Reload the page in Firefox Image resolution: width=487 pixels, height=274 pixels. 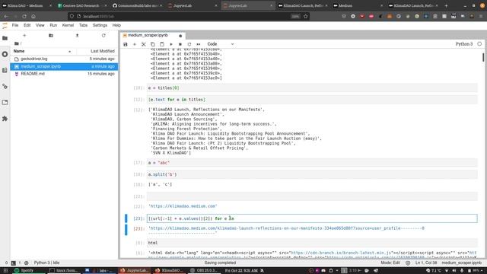(24, 16)
